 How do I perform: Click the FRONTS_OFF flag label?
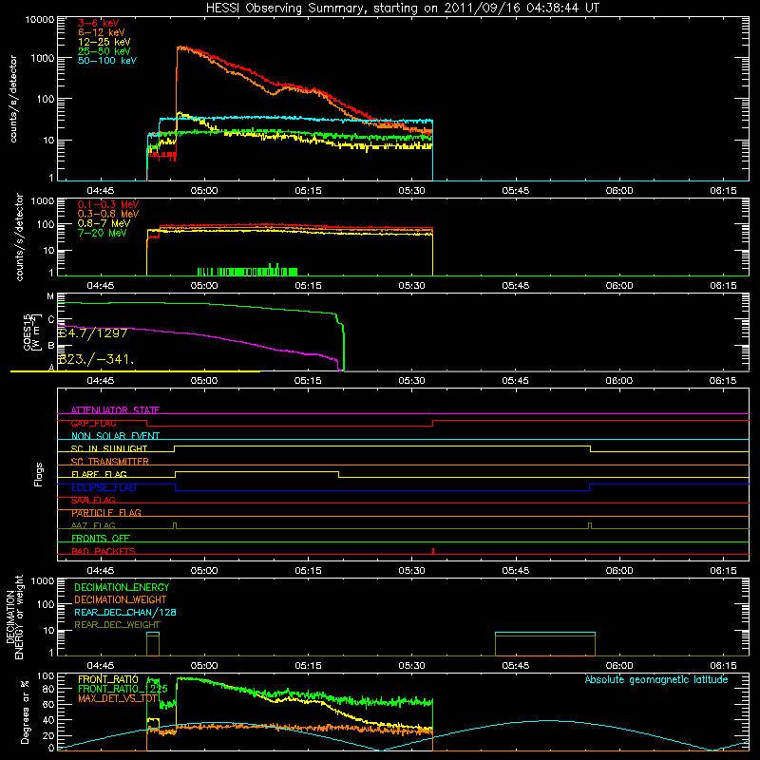(101, 538)
